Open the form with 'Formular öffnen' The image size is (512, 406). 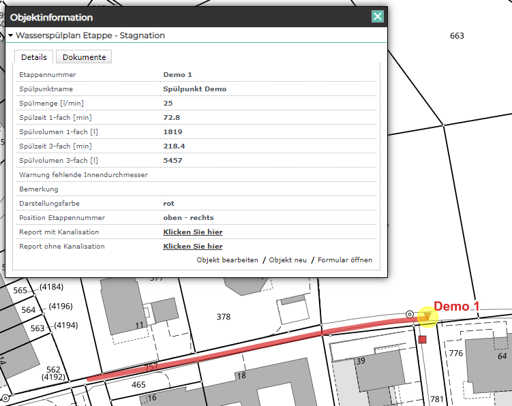(345, 260)
